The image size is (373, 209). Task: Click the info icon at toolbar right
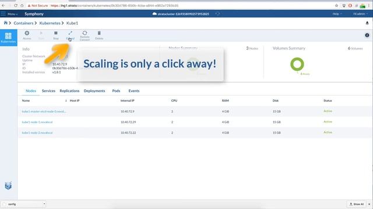click(367, 35)
